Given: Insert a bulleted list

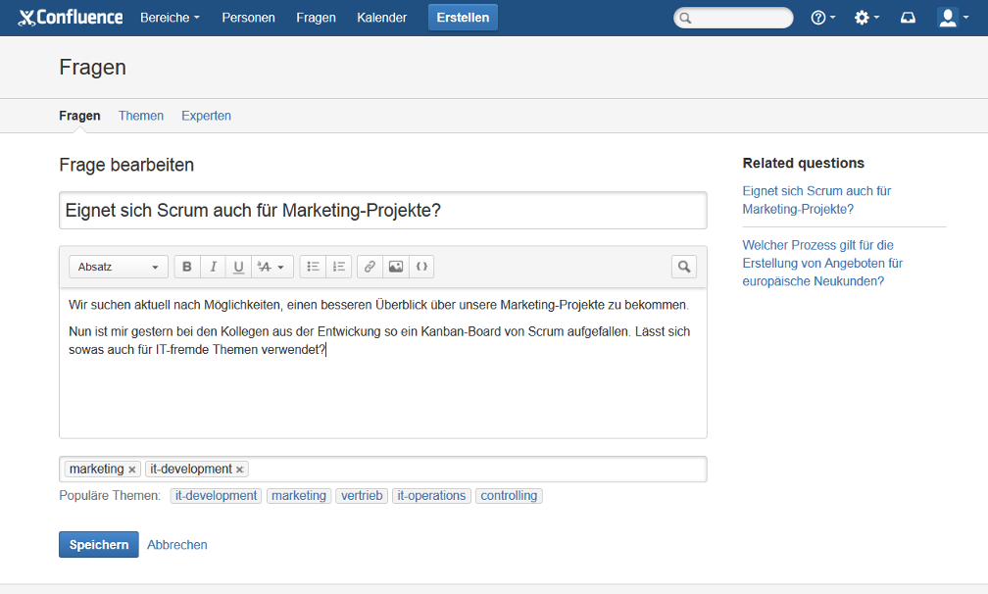Looking at the screenshot, I should 313,267.
